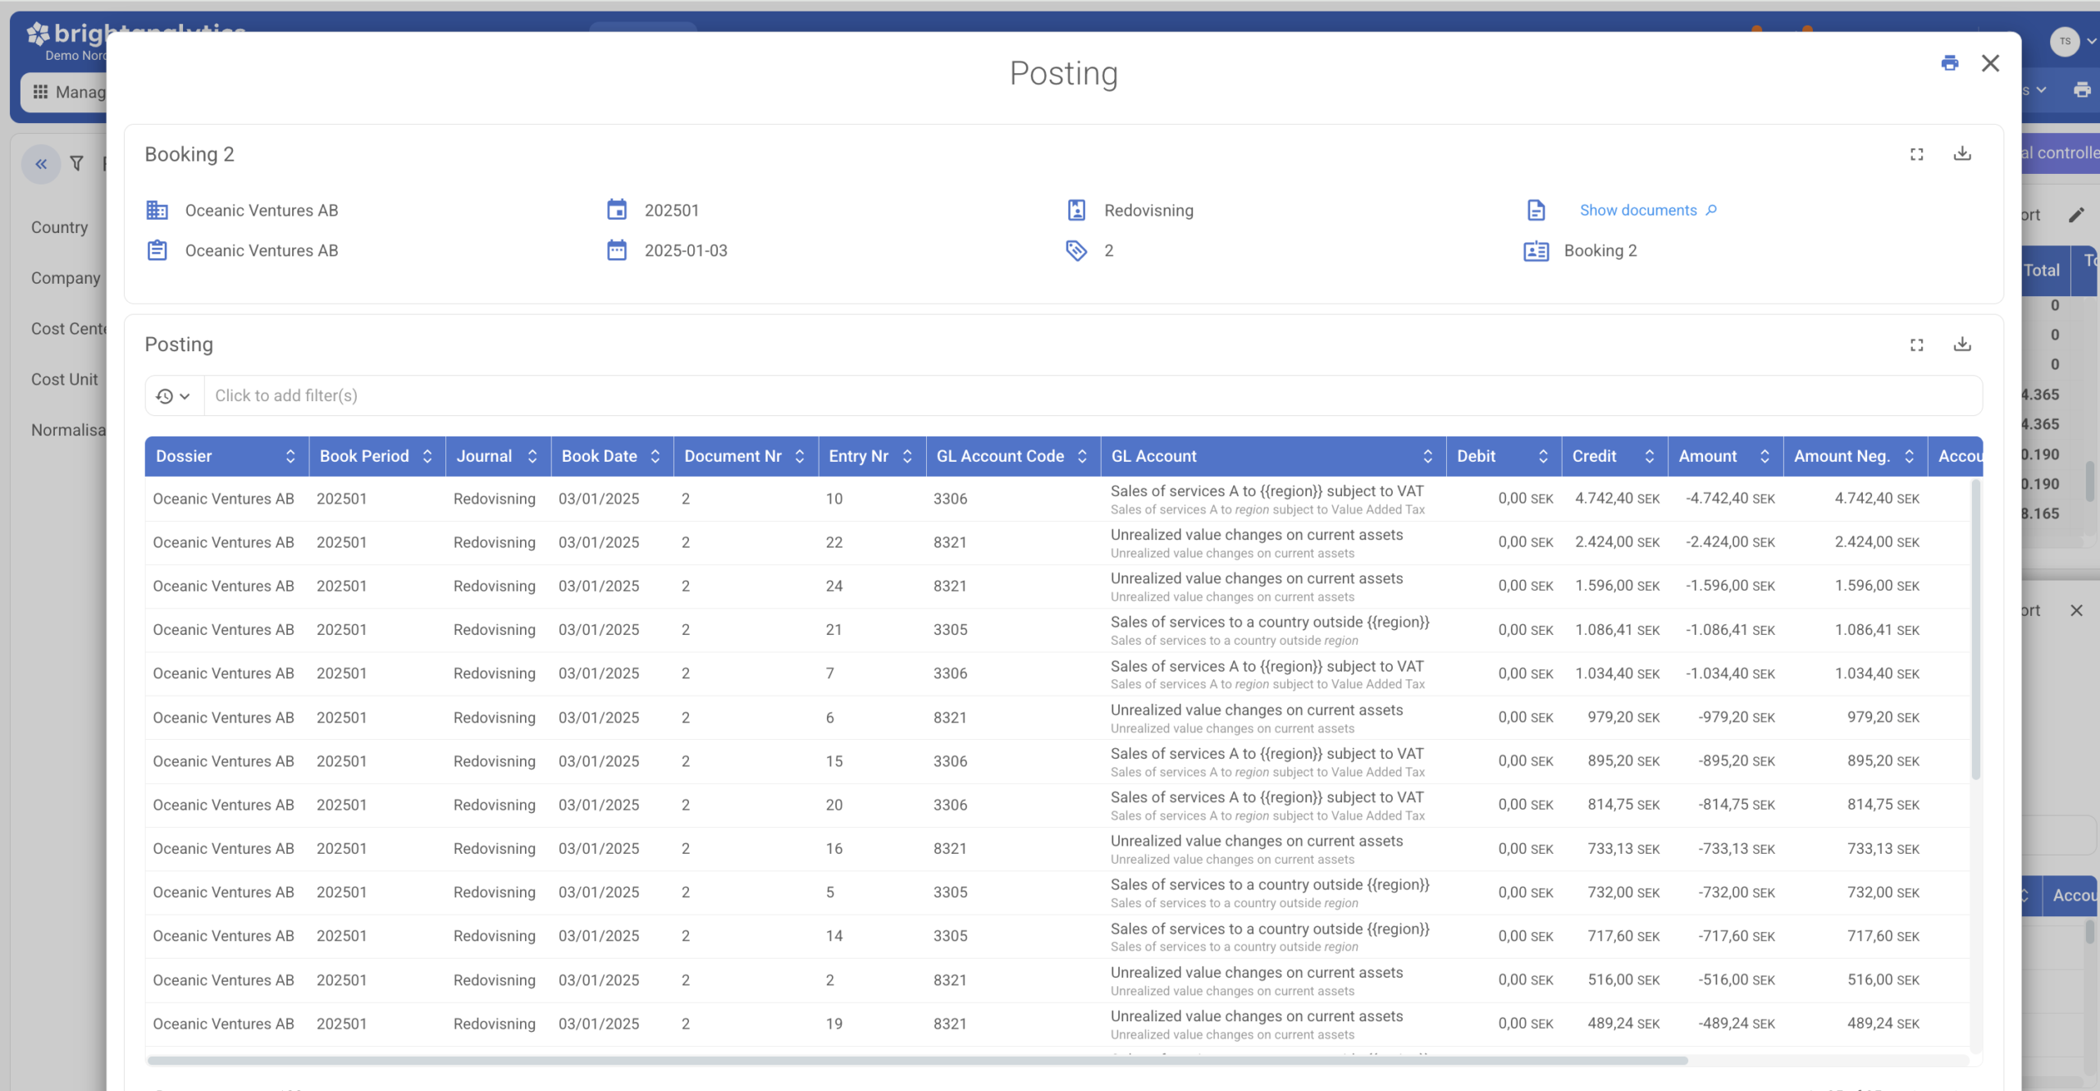Close the Posting dialog
The height and width of the screenshot is (1091, 2100).
click(1990, 63)
